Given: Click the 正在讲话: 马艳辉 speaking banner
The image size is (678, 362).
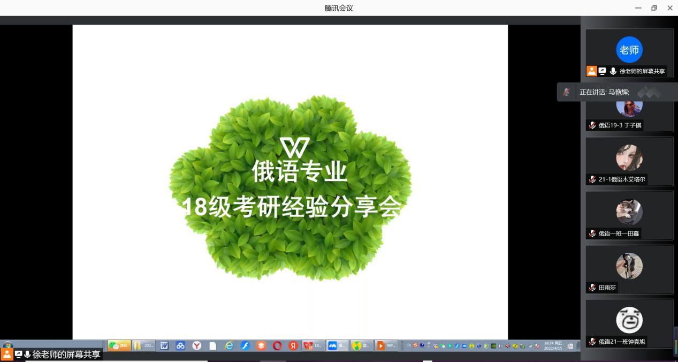Looking at the screenshot, I should [604, 92].
